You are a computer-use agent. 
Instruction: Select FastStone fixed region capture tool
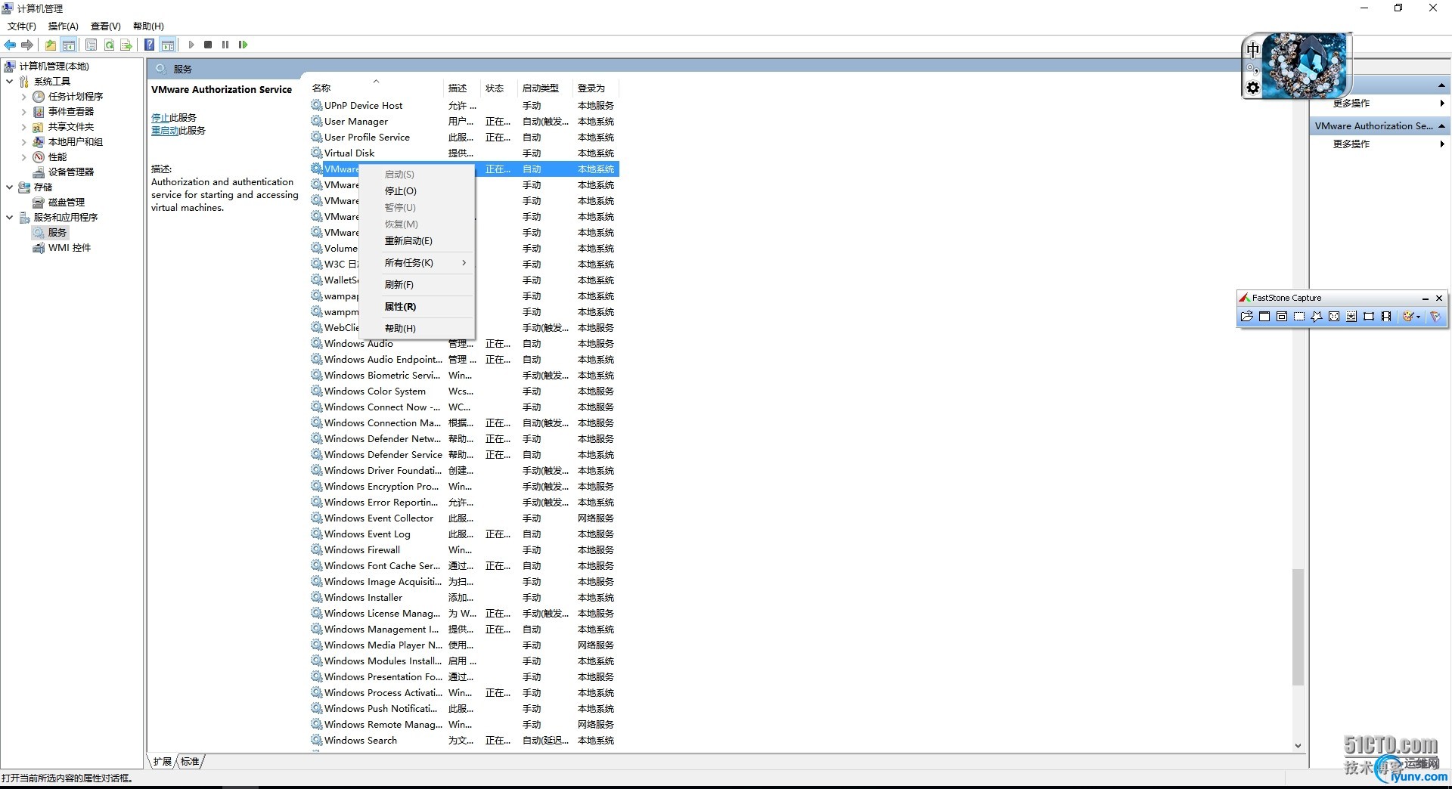tap(1369, 317)
